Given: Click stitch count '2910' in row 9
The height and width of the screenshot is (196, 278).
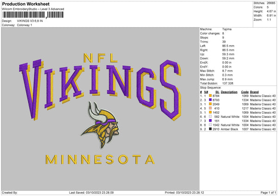Looking at the screenshot, I should click(x=216, y=129).
